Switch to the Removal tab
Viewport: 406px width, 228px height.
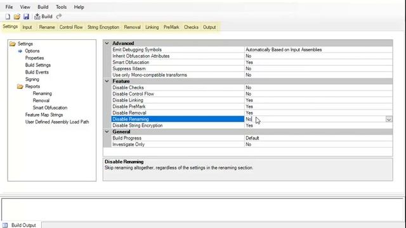click(133, 27)
